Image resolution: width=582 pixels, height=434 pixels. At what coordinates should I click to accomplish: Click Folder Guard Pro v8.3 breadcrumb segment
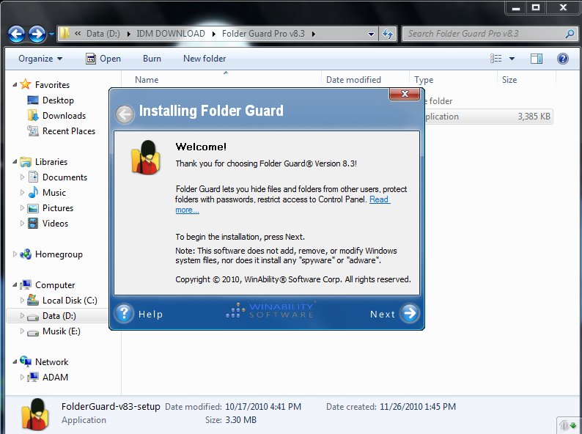point(263,34)
